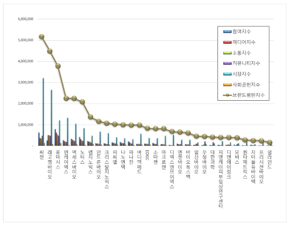The width and height of the screenshot is (290, 225).
Task: Click the 브랜드평판지수 line marker in legend
Action: click(227, 95)
